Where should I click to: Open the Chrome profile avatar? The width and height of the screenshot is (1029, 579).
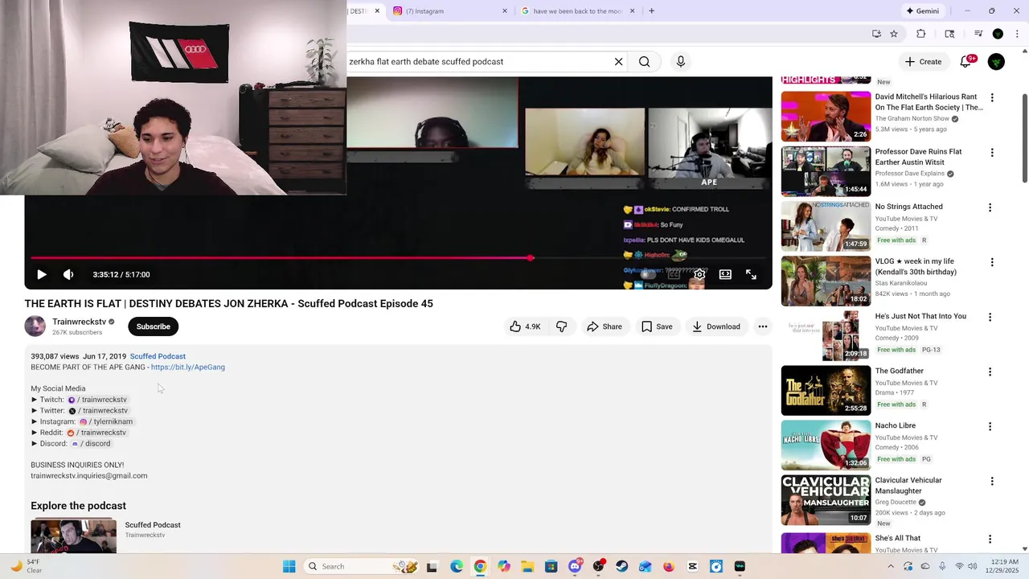coord(998,34)
